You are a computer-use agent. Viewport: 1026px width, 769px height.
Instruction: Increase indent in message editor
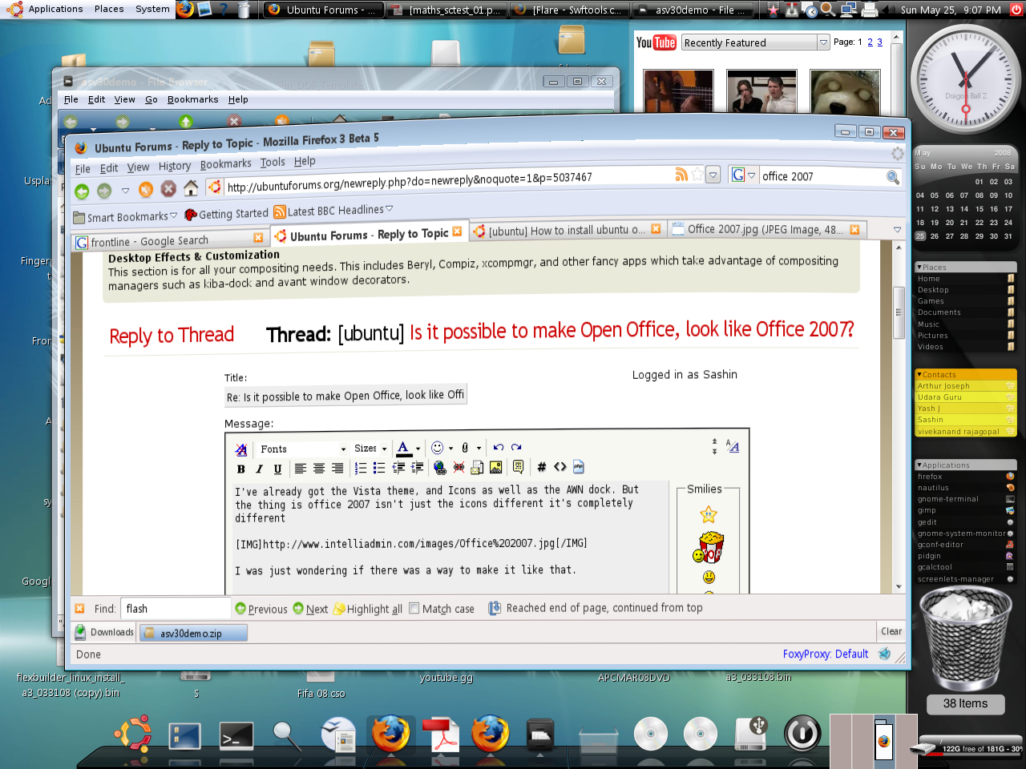coord(417,468)
